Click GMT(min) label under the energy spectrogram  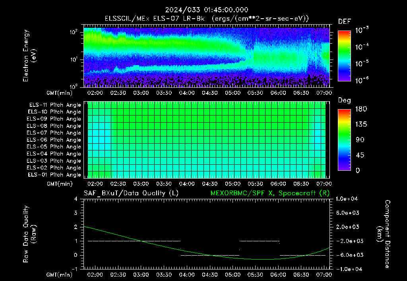60,93
